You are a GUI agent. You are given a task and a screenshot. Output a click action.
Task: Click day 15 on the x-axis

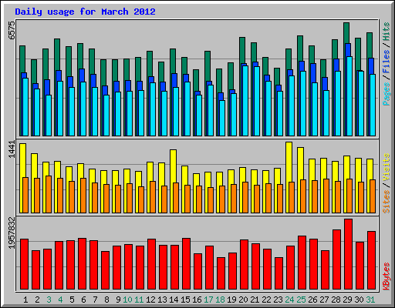[185, 300]
